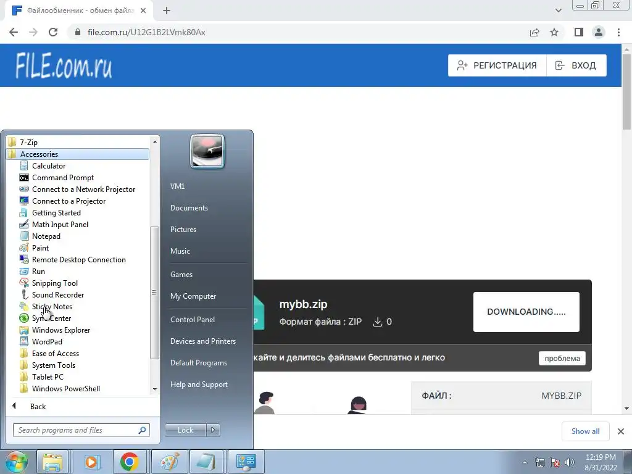Image resolution: width=632 pixels, height=474 pixels.
Task: Open Control Panel
Action: pos(193,320)
